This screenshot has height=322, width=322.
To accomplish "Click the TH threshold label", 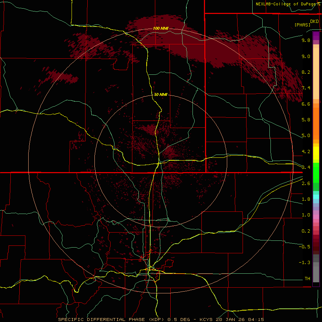I will pyautogui.click(x=307, y=279).
